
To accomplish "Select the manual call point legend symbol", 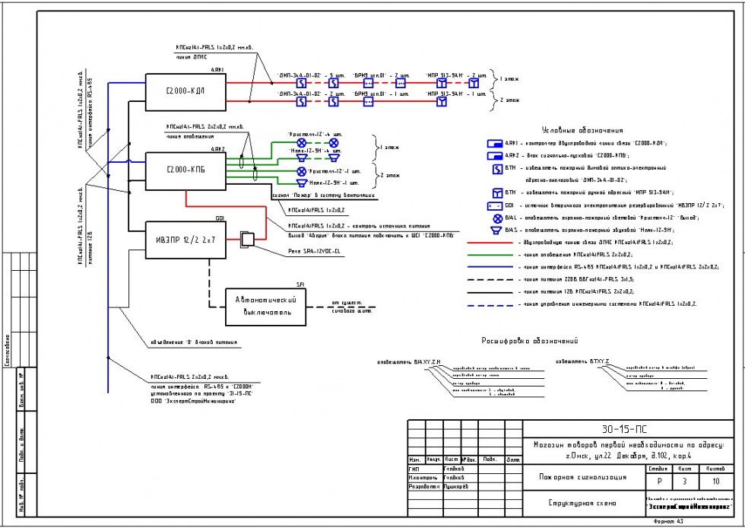I will [495, 192].
